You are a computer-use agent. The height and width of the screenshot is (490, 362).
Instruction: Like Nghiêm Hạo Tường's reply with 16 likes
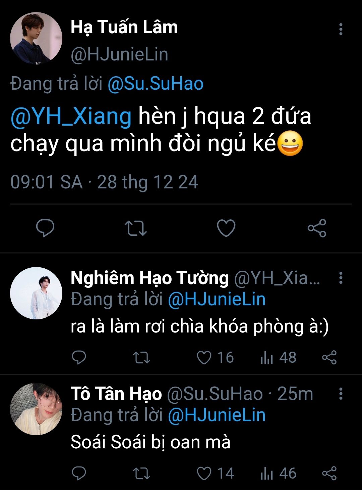(x=204, y=358)
